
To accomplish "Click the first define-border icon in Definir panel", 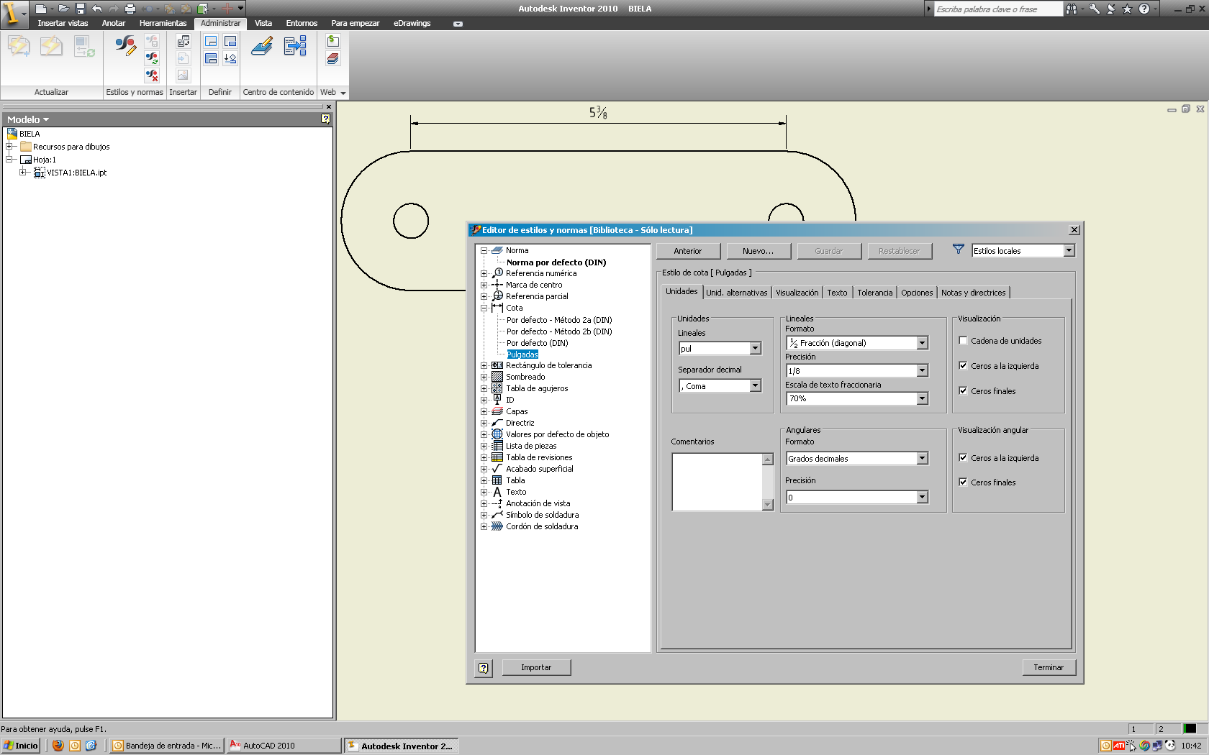I will tap(211, 41).
